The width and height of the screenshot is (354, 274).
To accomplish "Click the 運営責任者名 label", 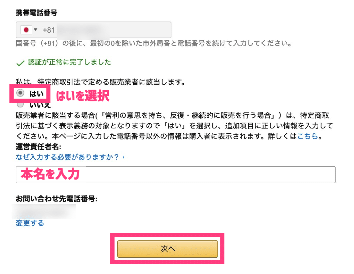I will [x=38, y=147].
